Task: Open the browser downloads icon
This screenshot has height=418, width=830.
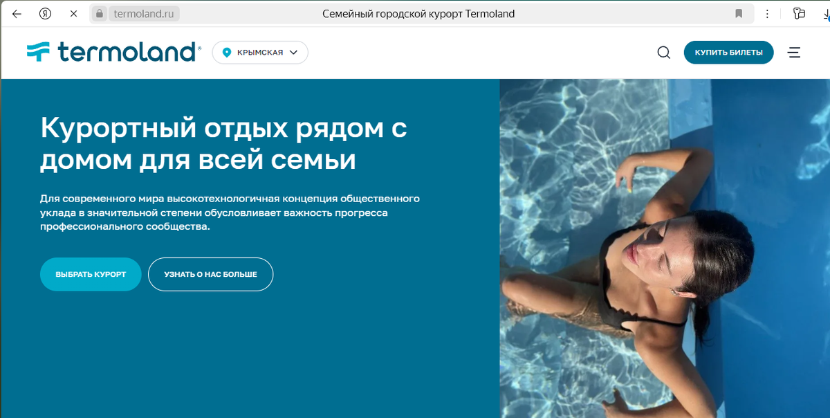Action: coord(827,14)
